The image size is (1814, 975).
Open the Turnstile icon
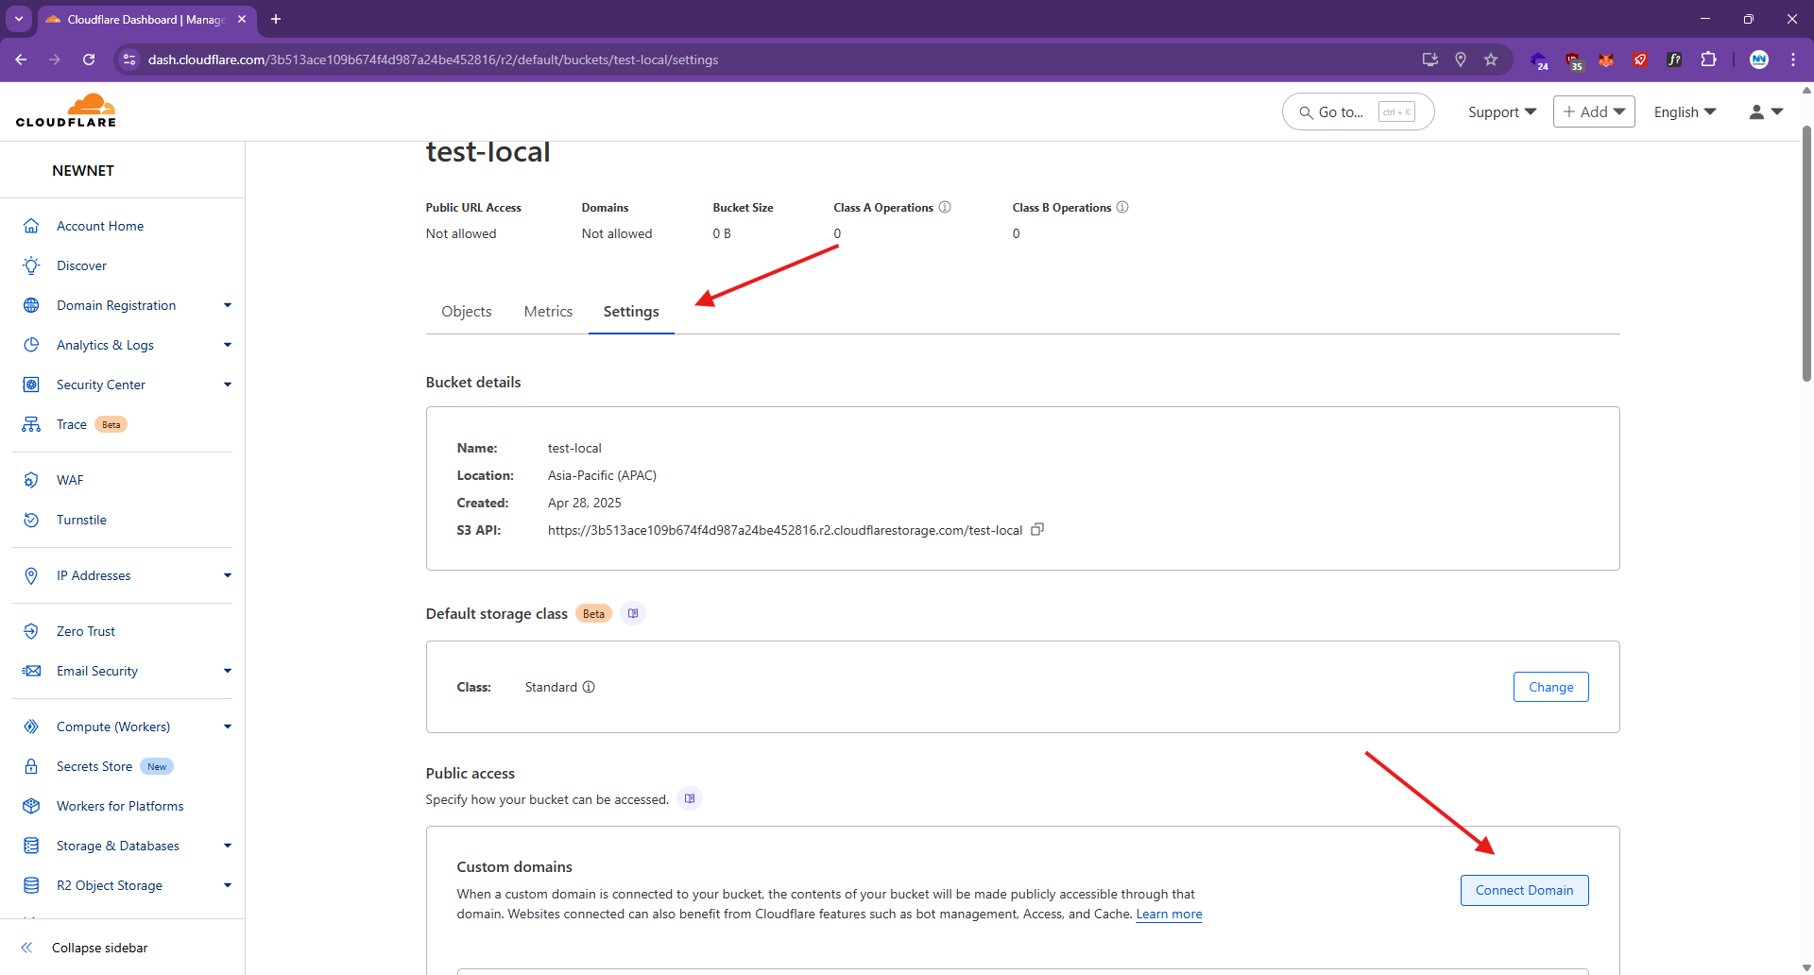pos(31,520)
